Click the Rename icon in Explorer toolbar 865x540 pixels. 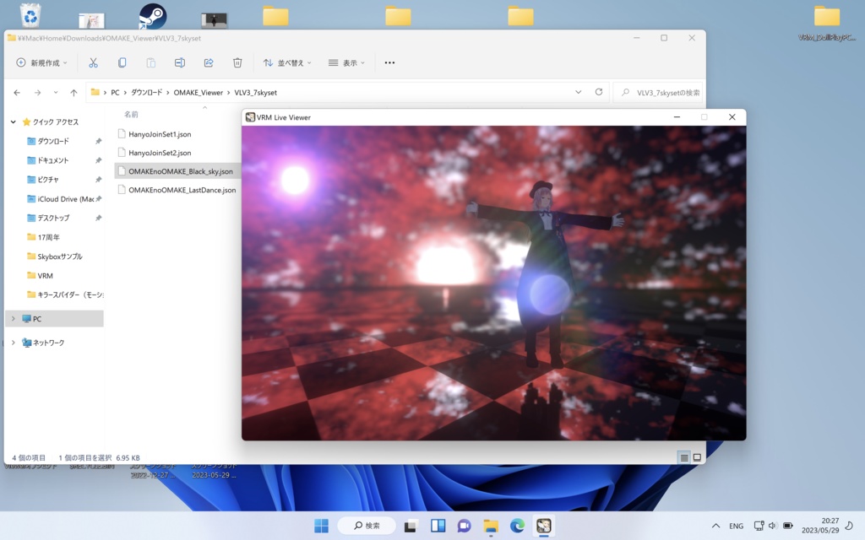pyautogui.click(x=180, y=62)
